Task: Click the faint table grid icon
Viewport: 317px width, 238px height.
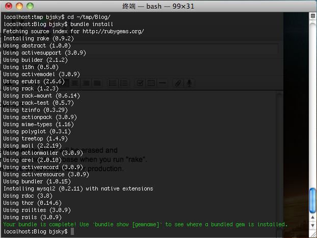Action: 151,83
